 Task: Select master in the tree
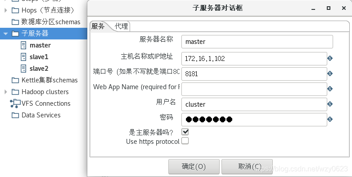pyautogui.click(x=40, y=45)
